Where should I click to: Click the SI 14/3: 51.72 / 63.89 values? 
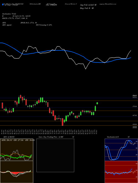point(22,16)
